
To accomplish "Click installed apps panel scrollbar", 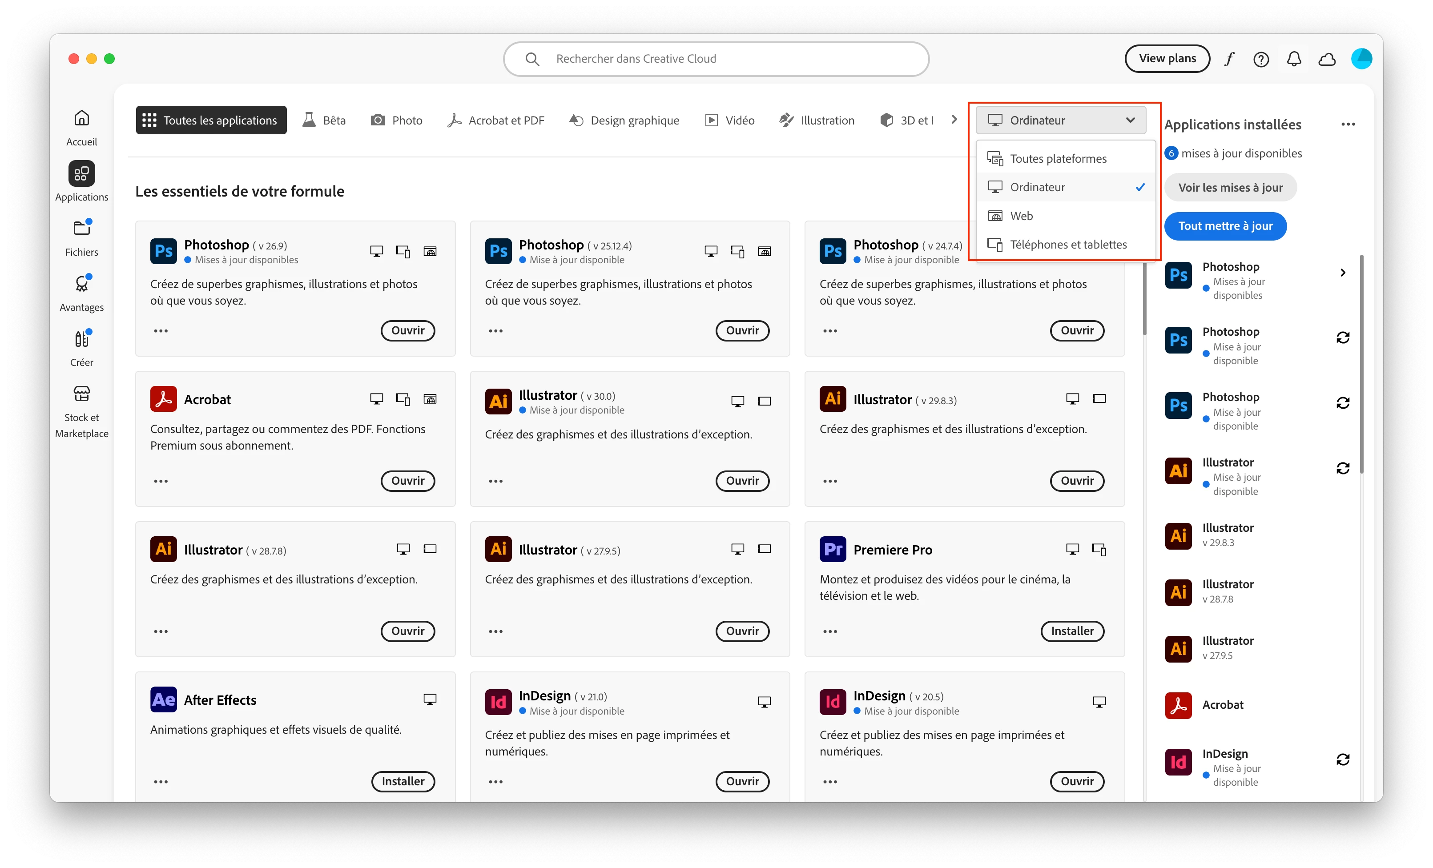I will [x=1361, y=365].
